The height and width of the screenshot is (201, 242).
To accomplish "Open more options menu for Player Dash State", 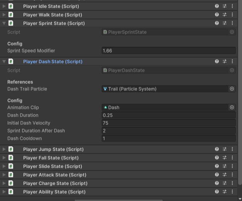I will pyautogui.click(x=232, y=61).
